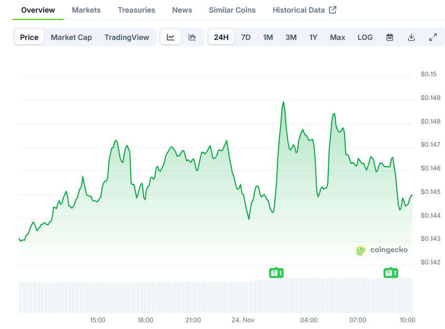The width and height of the screenshot is (445, 329).
Task: Click the right news marker above the volume bars
Action: pos(391,273)
